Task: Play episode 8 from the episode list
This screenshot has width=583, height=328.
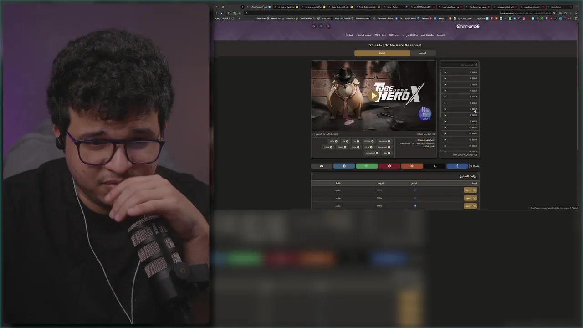Action: 445,115
